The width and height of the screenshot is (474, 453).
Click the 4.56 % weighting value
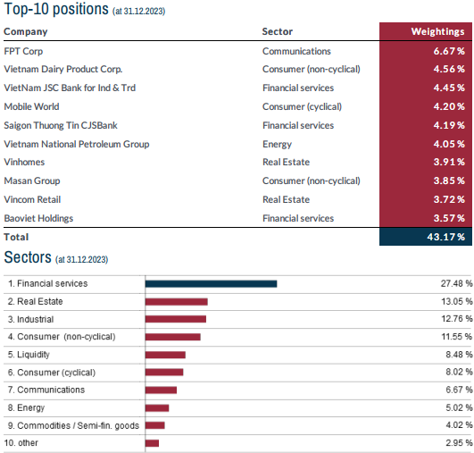tap(449, 69)
